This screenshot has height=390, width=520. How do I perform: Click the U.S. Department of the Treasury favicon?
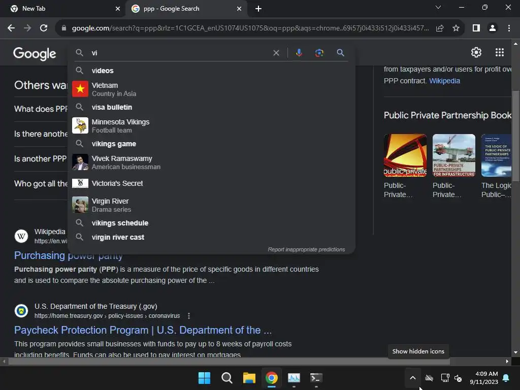21,311
